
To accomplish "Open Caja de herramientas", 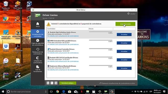I will click(38, 69).
